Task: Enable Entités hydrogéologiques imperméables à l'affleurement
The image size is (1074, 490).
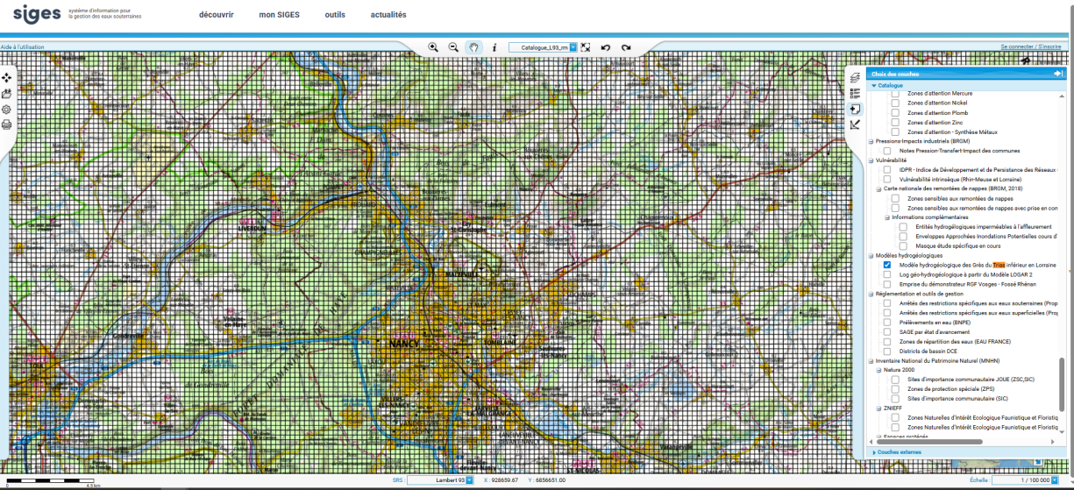Action: 903,226
